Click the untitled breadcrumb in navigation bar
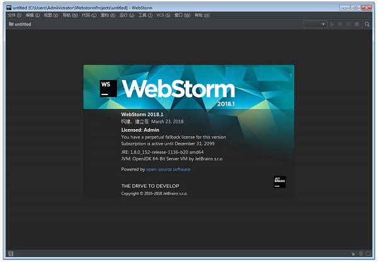 pos(23,24)
